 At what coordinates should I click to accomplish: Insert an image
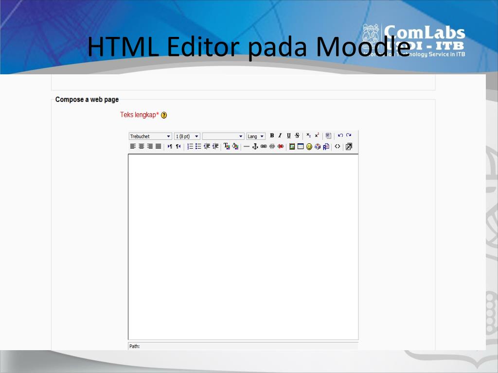(x=292, y=146)
